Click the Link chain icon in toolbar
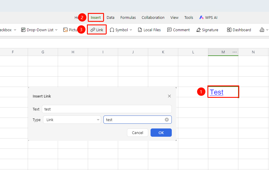Image resolution: width=269 pixels, height=170 pixels. coord(93,30)
